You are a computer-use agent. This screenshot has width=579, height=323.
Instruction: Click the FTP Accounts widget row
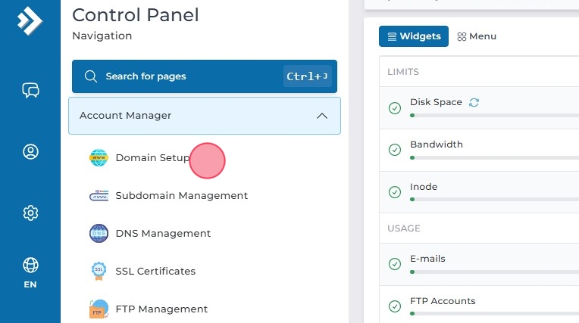pos(485,301)
